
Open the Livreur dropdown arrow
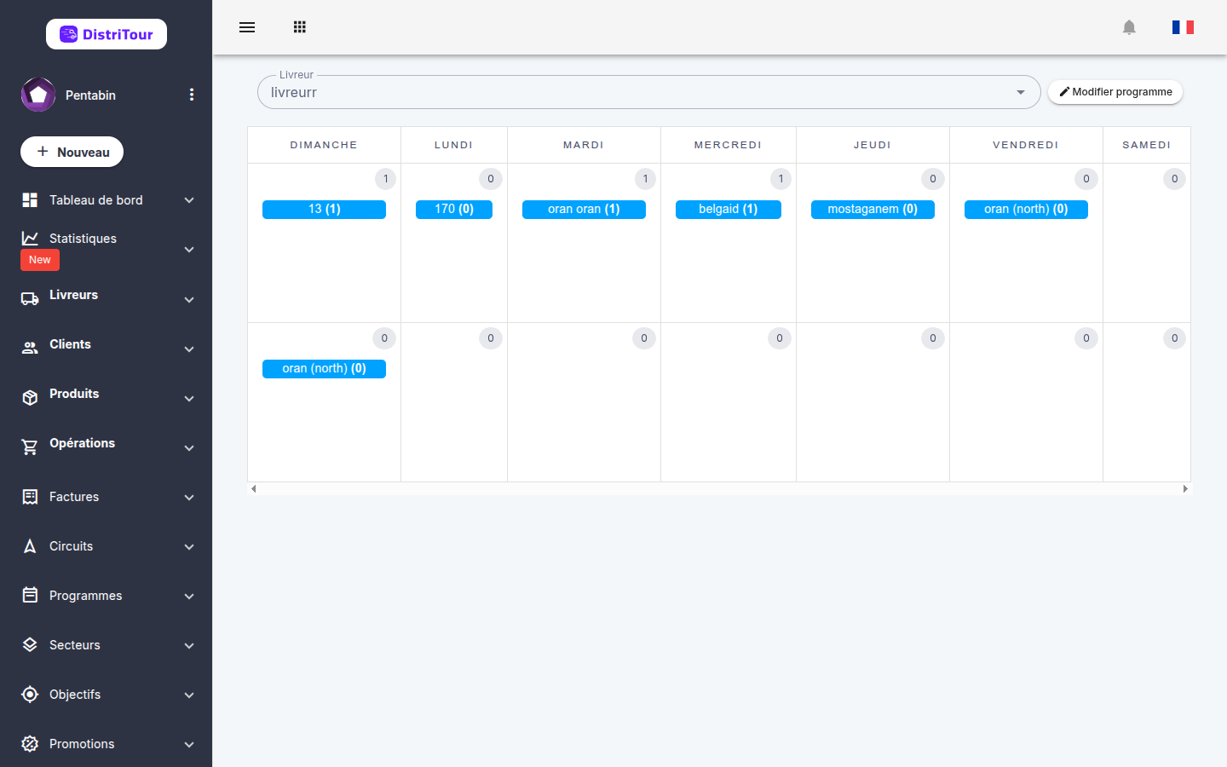tap(1021, 92)
